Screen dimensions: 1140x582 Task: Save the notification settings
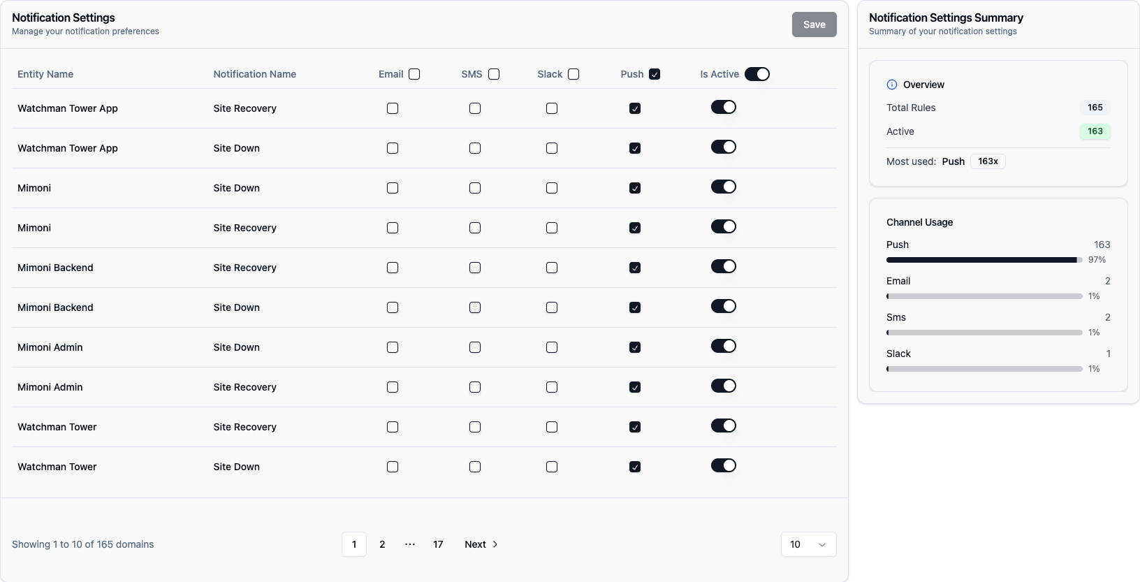tap(814, 24)
